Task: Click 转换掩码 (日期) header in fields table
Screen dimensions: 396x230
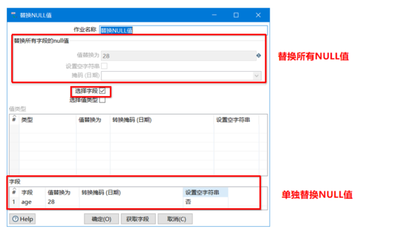Action: pos(131,193)
